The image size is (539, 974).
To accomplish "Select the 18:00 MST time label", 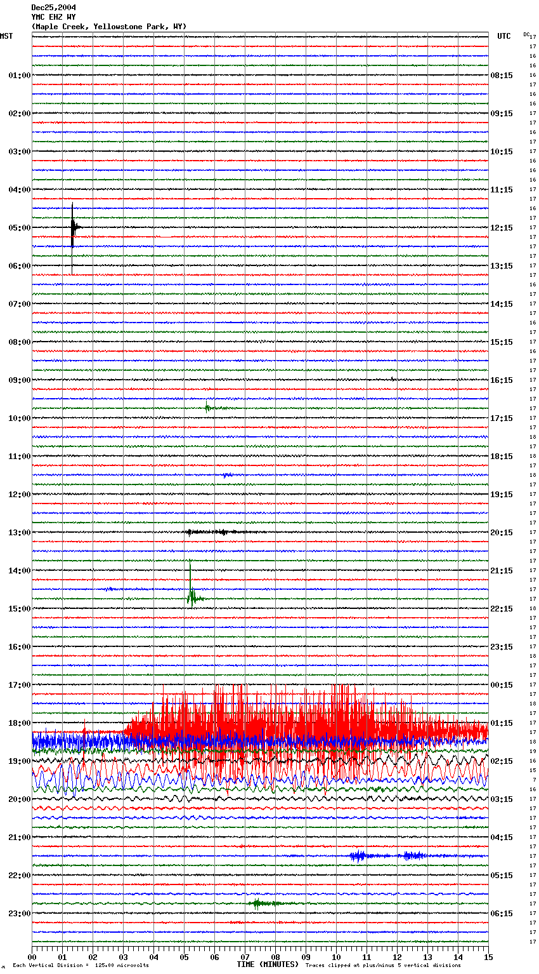I will [20, 723].
